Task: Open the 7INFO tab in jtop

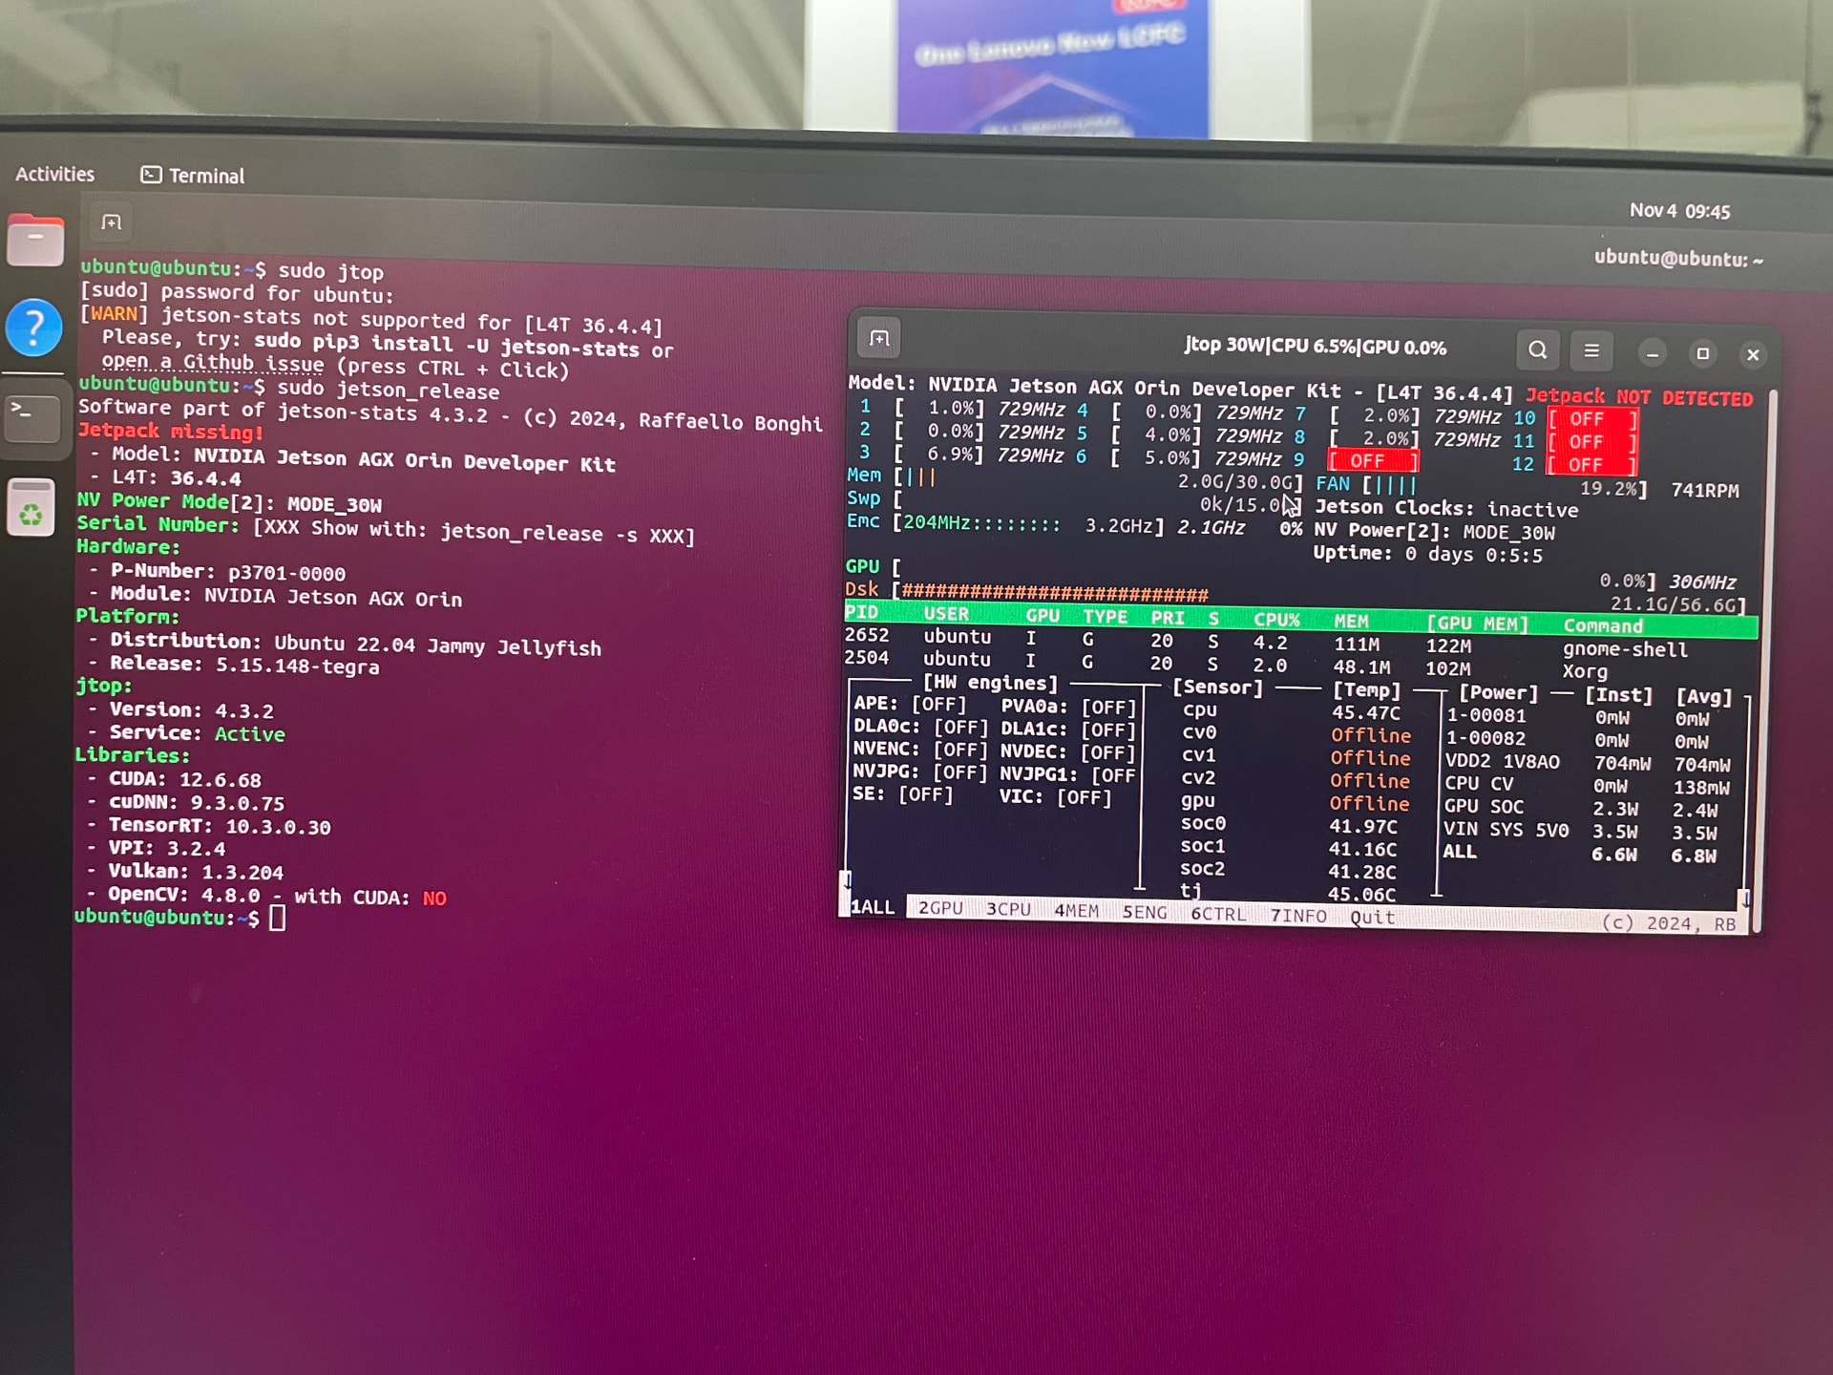Action: pos(1297,916)
